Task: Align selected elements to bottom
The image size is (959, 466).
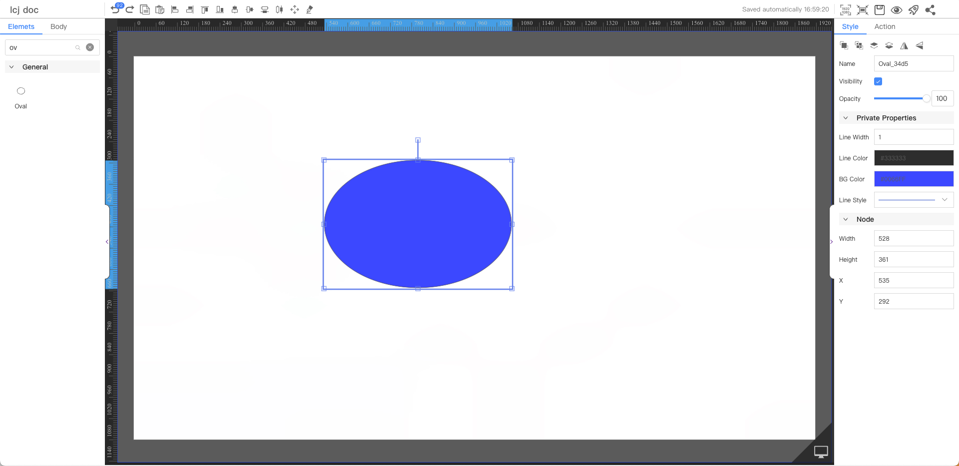Action: [220, 9]
